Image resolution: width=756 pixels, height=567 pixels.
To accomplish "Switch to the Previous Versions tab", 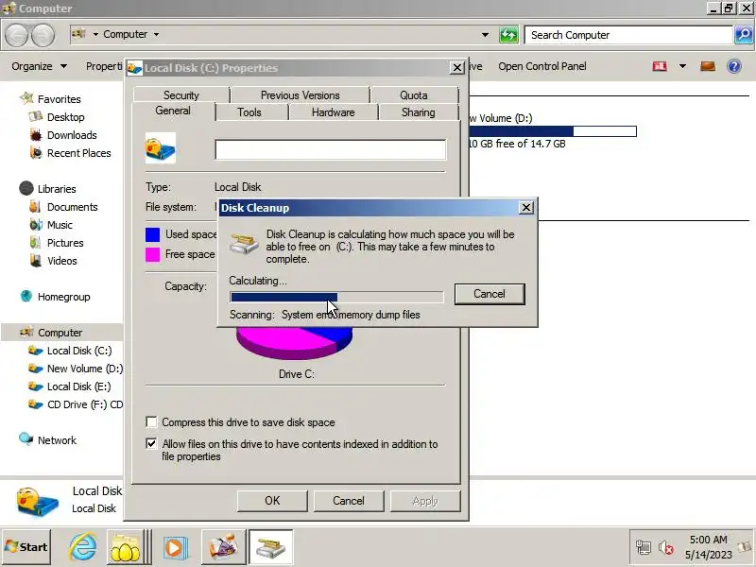I will tap(300, 94).
